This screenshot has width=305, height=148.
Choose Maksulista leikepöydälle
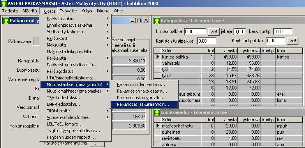click(75, 52)
